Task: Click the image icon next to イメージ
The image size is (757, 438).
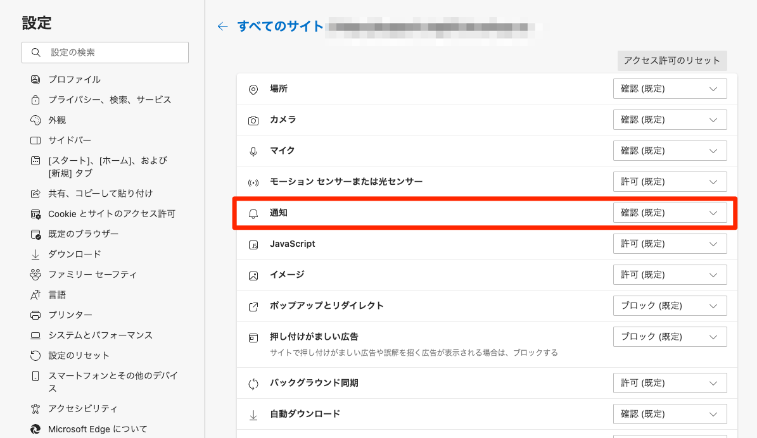Action: [x=253, y=275]
